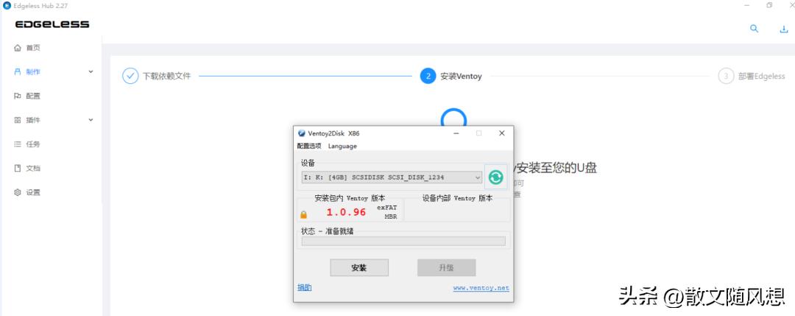Open the www.ventoy.net link
Viewport: 795px width, 316px height.
[x=481, y=288]
